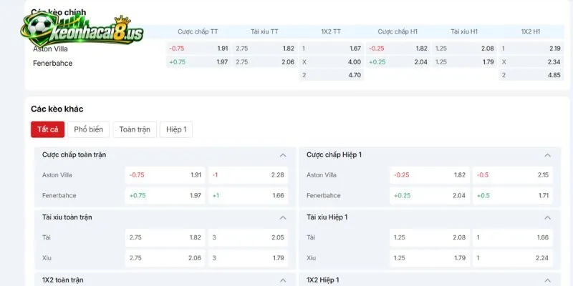Viewport: 573px width, 286px height.
Task: Click the 1X2 H1 column header
Action: tap(531, 31)
